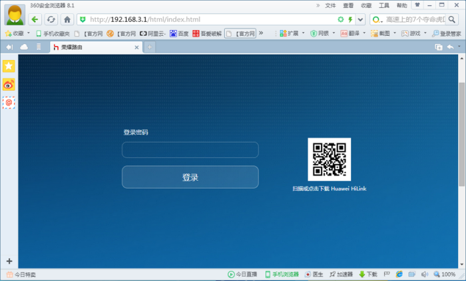Open the search engine selector dropdown
This screenshot has width=466, height=281.
tap(377, 19)
